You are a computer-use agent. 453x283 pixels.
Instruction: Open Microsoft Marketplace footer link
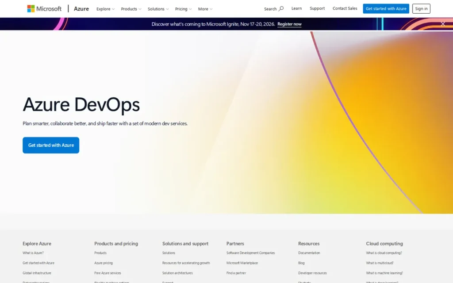pos(242,263)
